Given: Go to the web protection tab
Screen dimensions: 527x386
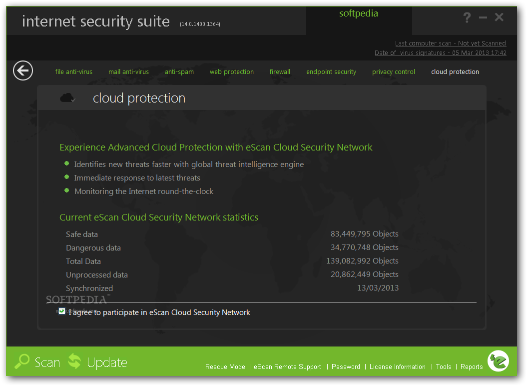Looking at the screenshot, I should click(x=232, y=71).
